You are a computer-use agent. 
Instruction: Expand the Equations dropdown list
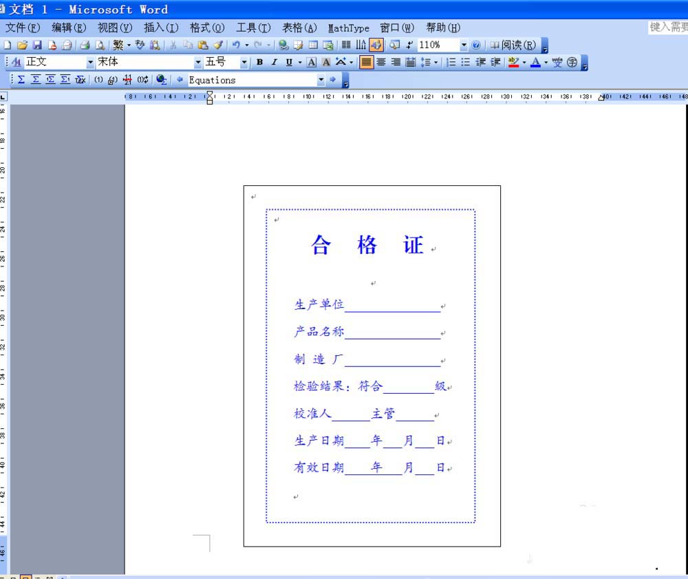coord(321,80)
